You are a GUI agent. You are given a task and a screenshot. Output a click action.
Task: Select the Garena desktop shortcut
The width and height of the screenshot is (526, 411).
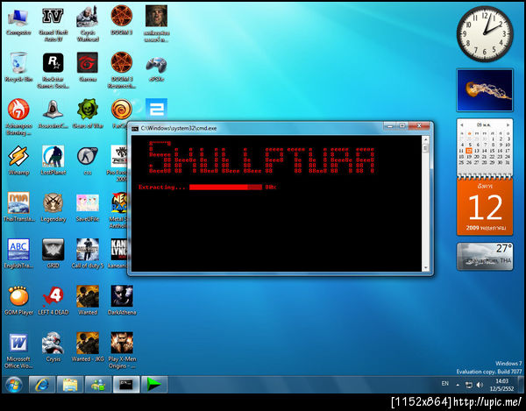click(x=88, y=67)
